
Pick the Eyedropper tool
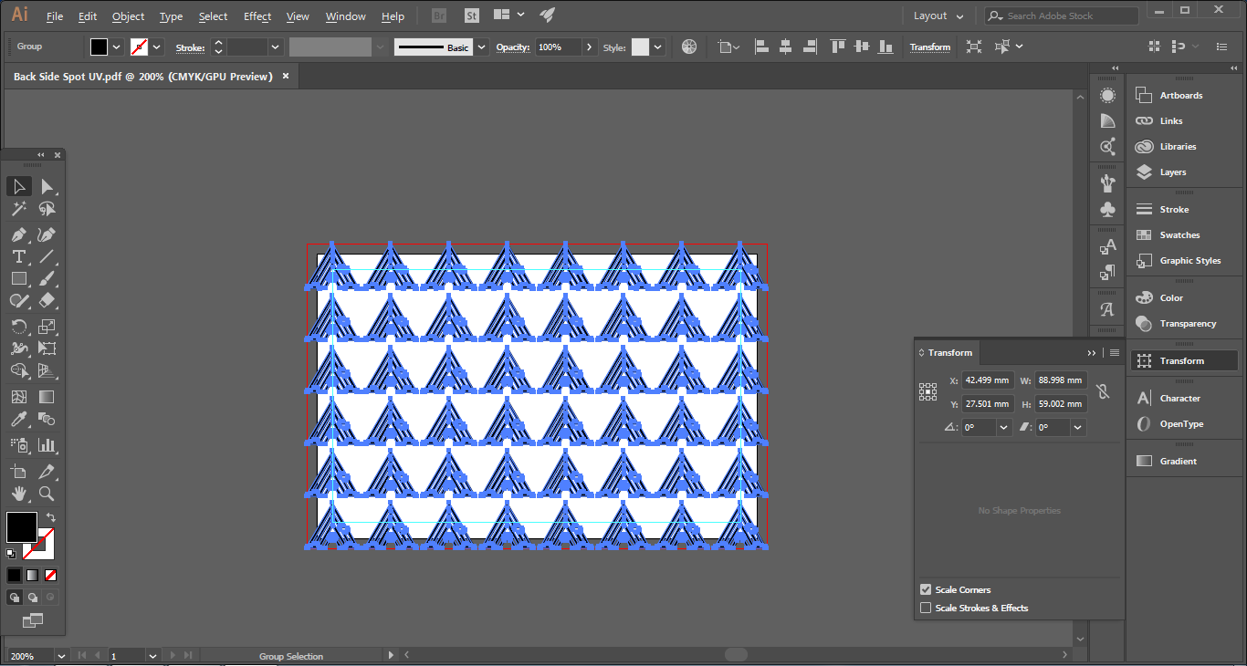[19, 419]
